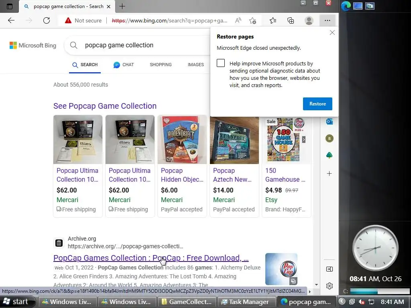Click the Restore button
The height and width of the screenshot is (308, 411).
pos(317,104)
